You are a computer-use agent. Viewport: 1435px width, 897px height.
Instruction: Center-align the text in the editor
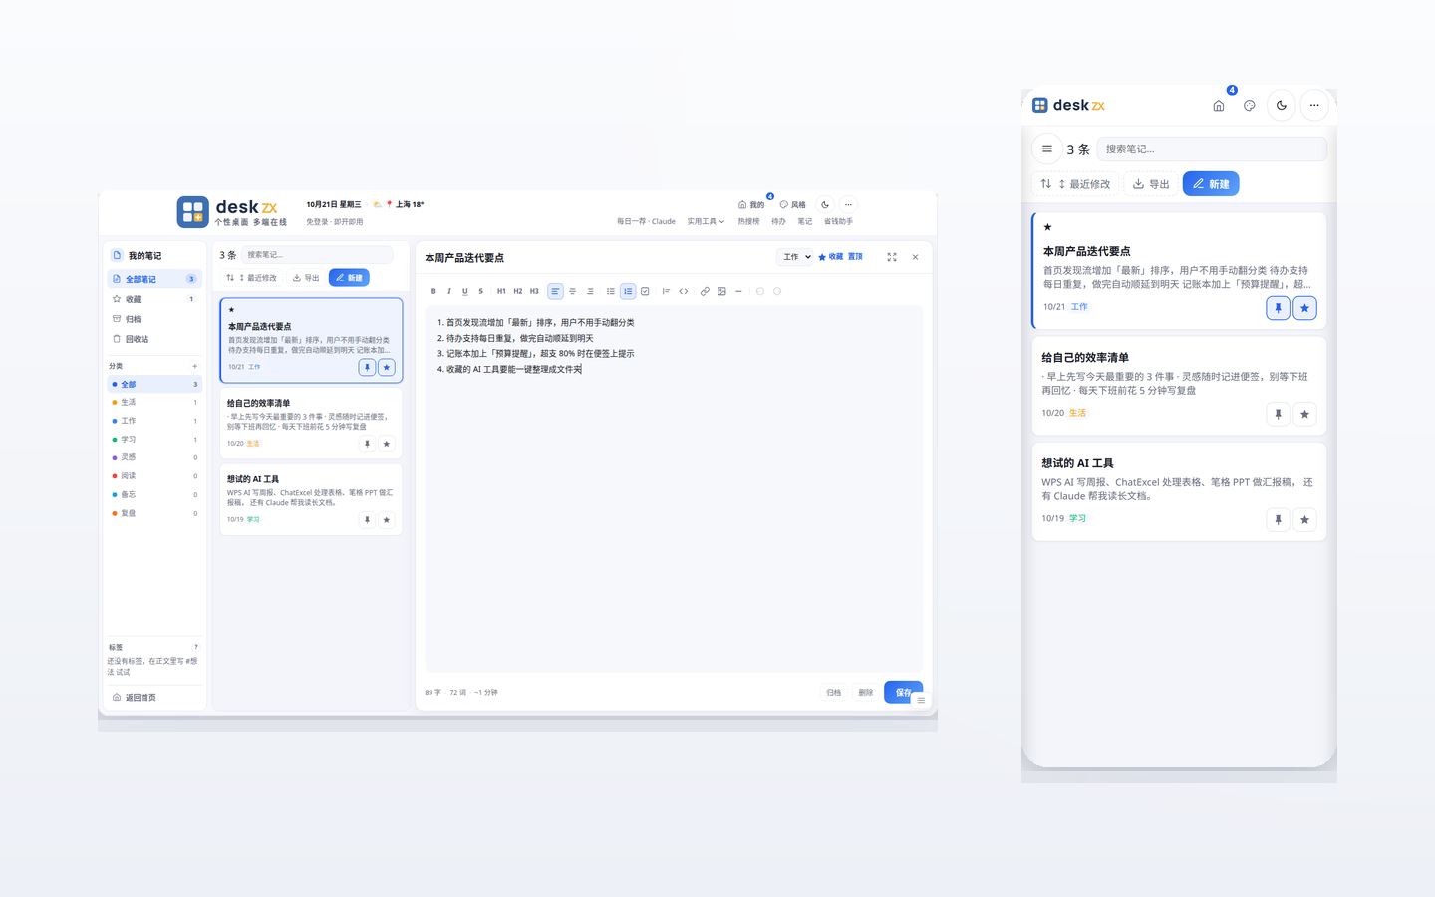coord(572,291)
